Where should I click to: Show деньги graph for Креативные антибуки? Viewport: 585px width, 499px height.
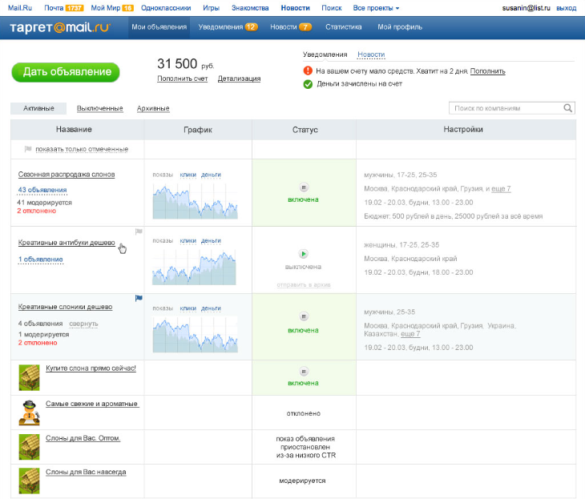[211, 240]
